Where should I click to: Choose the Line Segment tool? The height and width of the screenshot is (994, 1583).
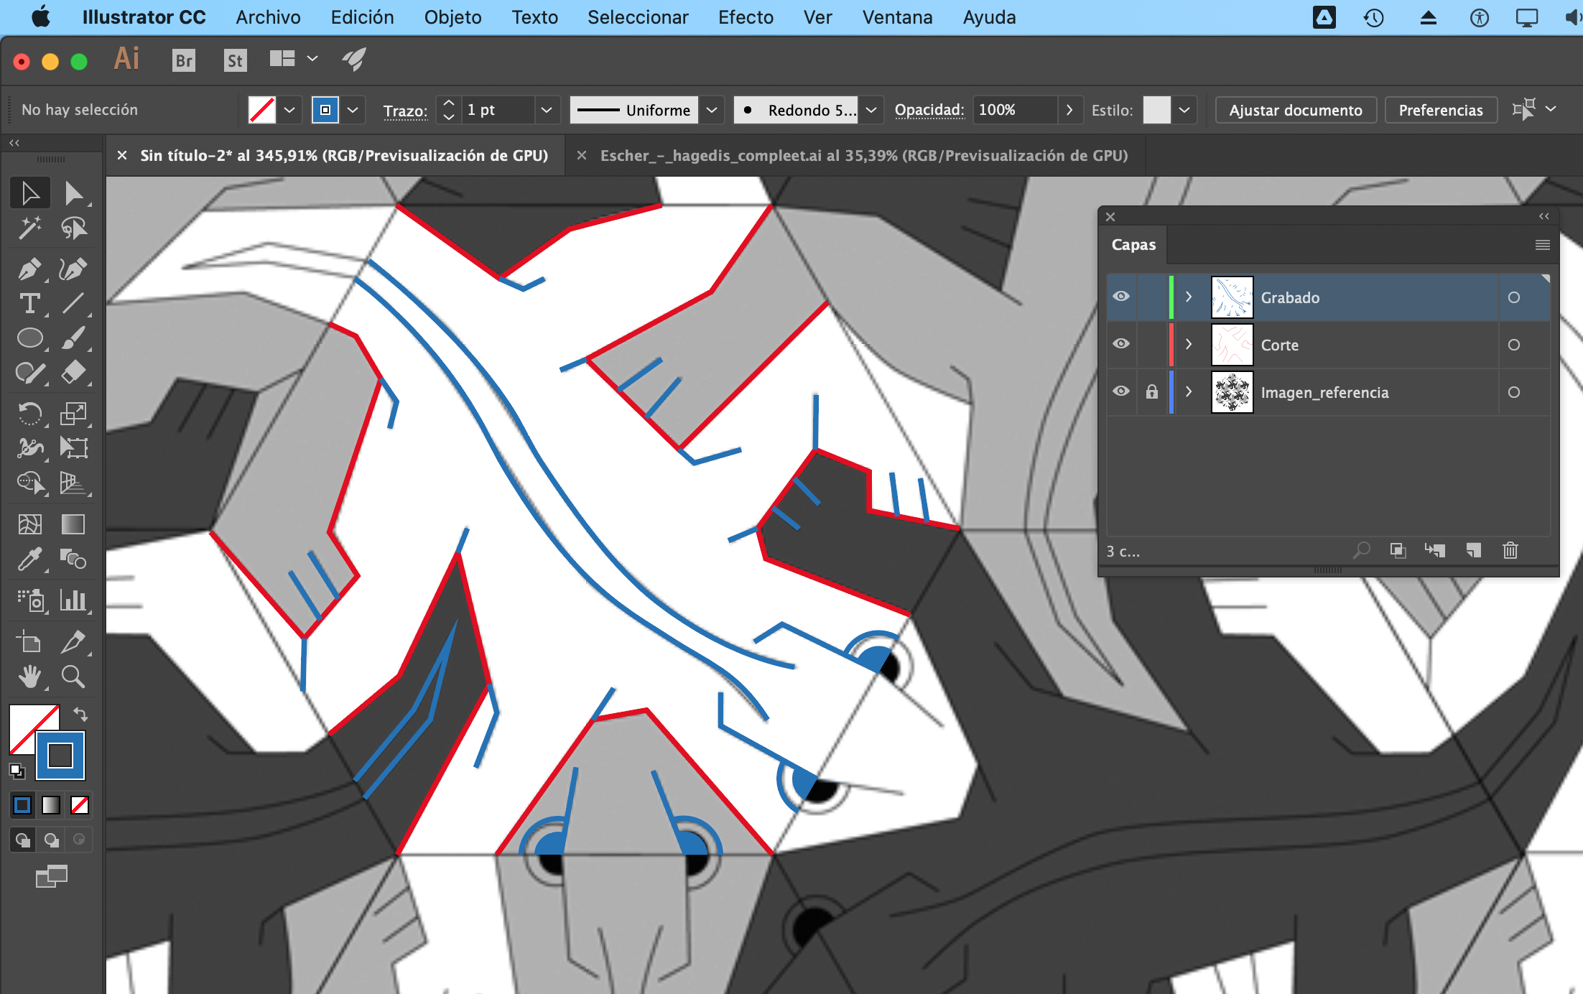click(73, 304)
